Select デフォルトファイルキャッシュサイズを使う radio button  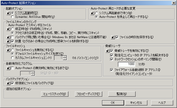(13, 53)
